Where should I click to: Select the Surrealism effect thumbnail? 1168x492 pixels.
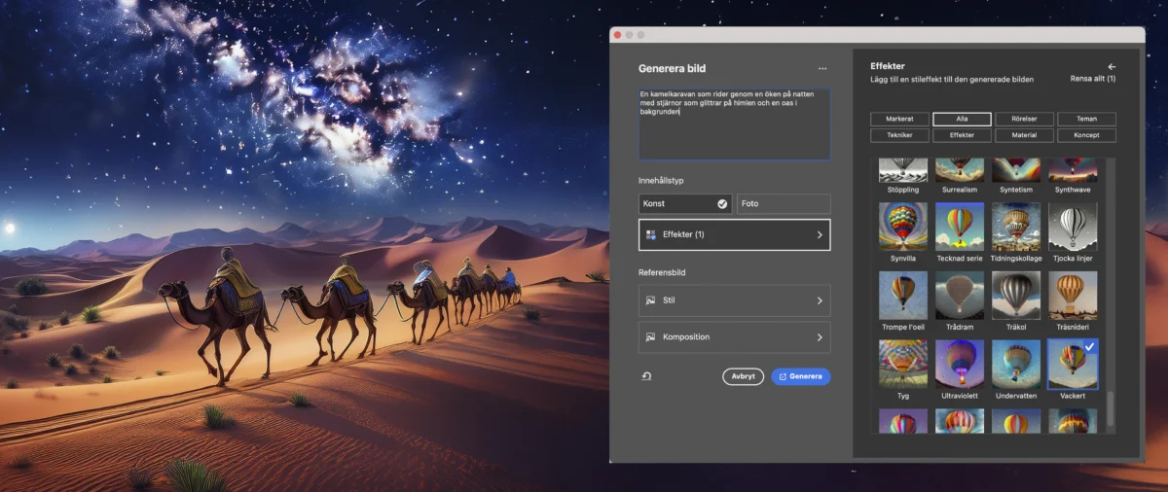(x=960, y=170)
